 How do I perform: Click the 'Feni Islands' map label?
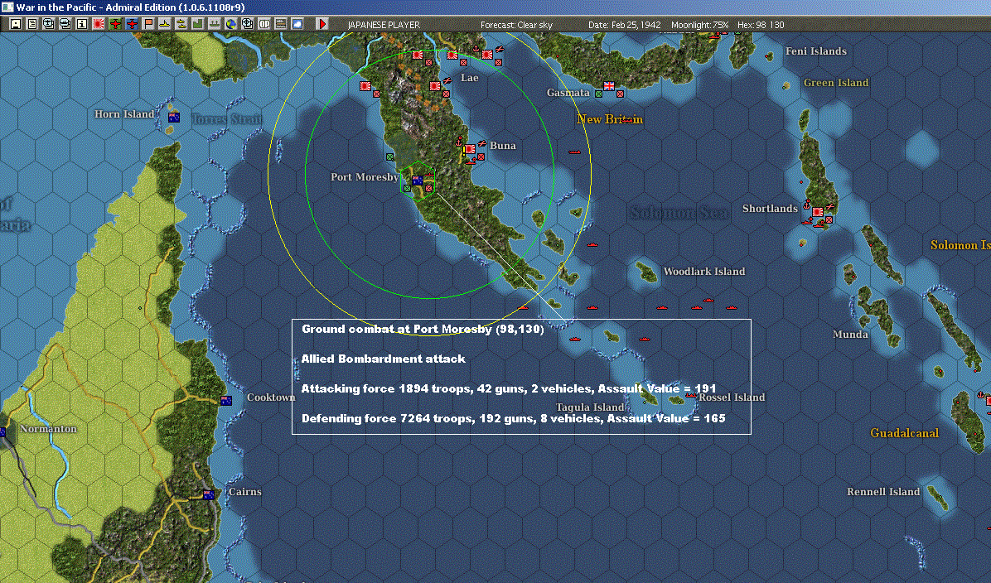point(816,51)
